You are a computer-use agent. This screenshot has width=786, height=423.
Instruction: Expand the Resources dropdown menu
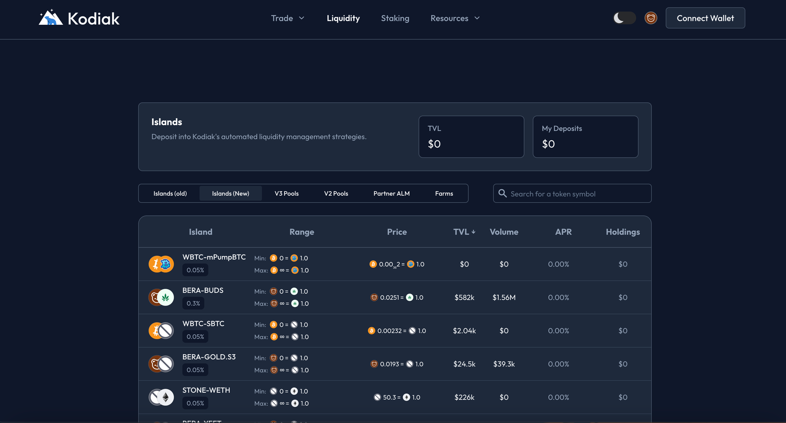(455, 18)
